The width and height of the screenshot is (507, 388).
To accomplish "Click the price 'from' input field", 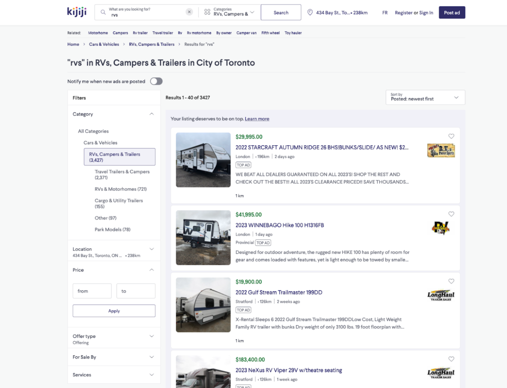I will 92,291.
